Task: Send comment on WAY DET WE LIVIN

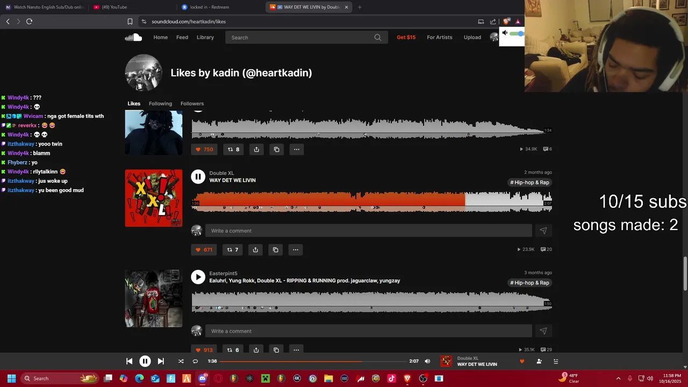Action: coord(543,231)
